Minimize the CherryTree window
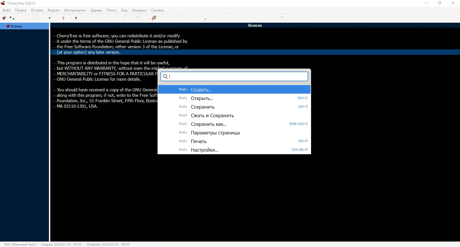This screenshot has height=247, width=460. coord(427,3)
